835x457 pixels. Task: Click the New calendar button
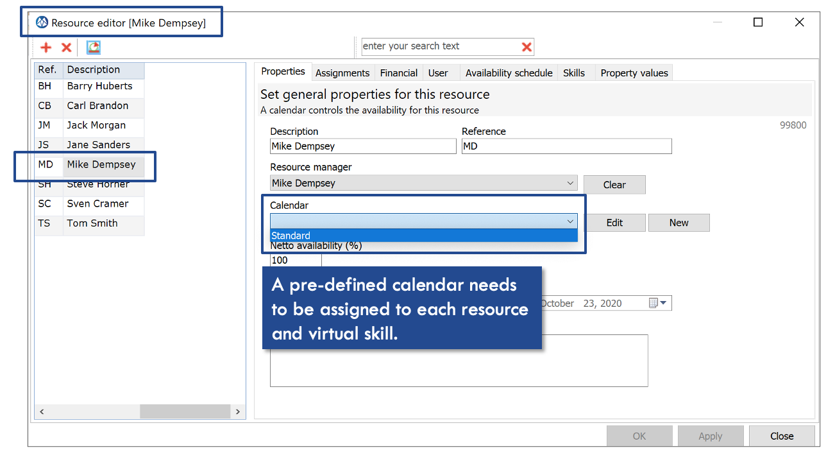[x=679, y=223]
